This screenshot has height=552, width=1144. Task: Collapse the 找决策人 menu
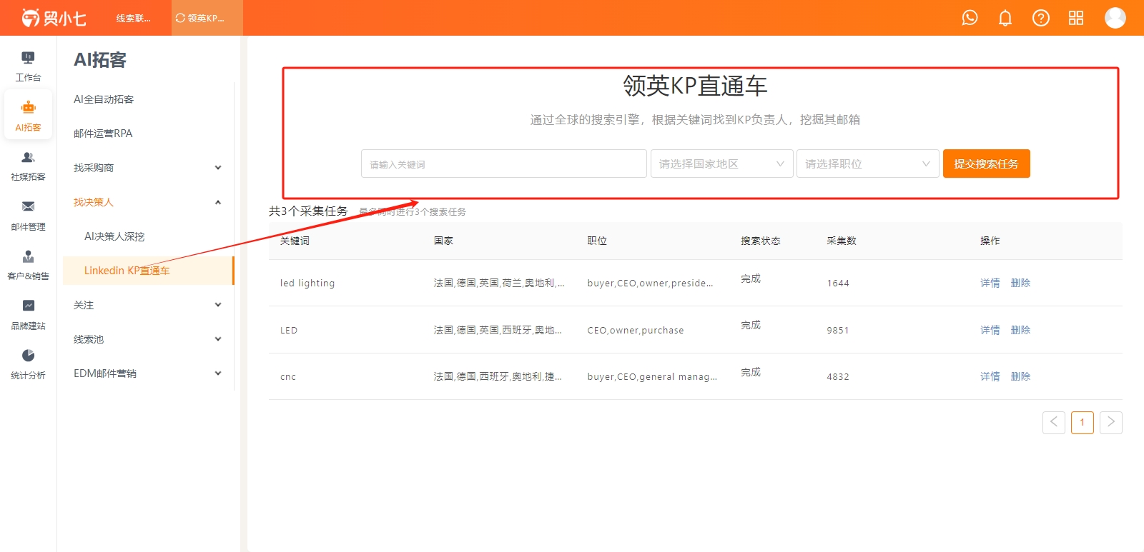pyautogui.click(x=148, y=202)
